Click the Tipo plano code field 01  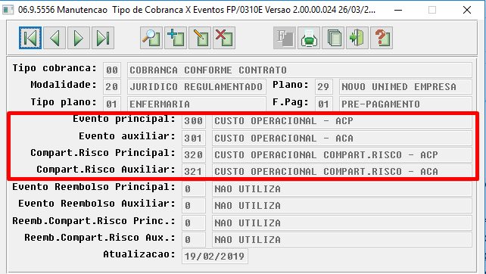tap(112, 104)
